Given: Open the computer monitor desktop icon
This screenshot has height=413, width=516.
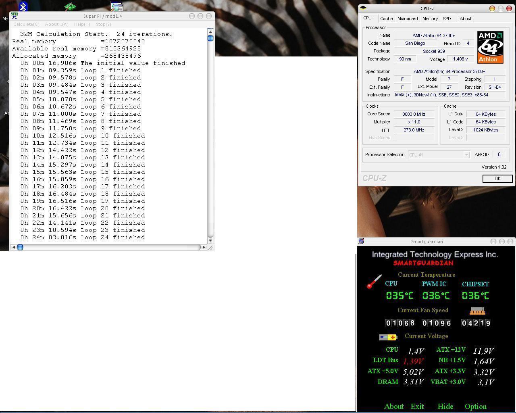Looking at the screenshot, I should point(117,6).
